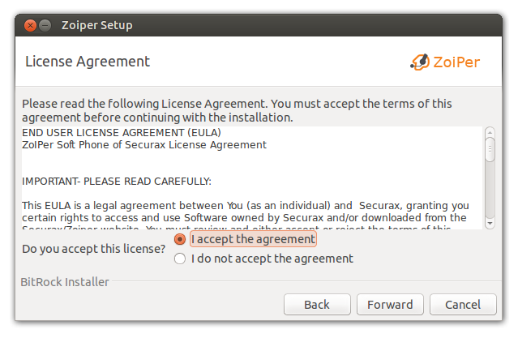
Task: Click the ZoiPer brand name text
Action: [x=456, y=62]
